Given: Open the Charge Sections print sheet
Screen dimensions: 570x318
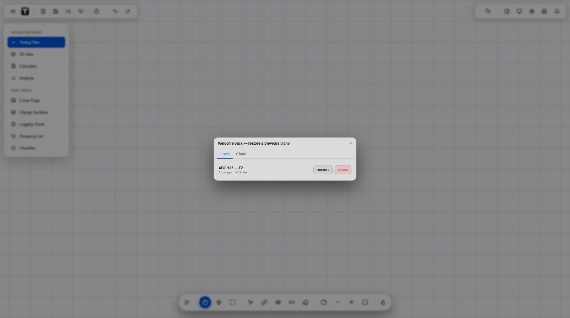Looking at the screenshot, I should click(x=36, y=112).
